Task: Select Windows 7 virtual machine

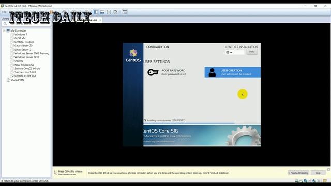Action: (21, 35)
